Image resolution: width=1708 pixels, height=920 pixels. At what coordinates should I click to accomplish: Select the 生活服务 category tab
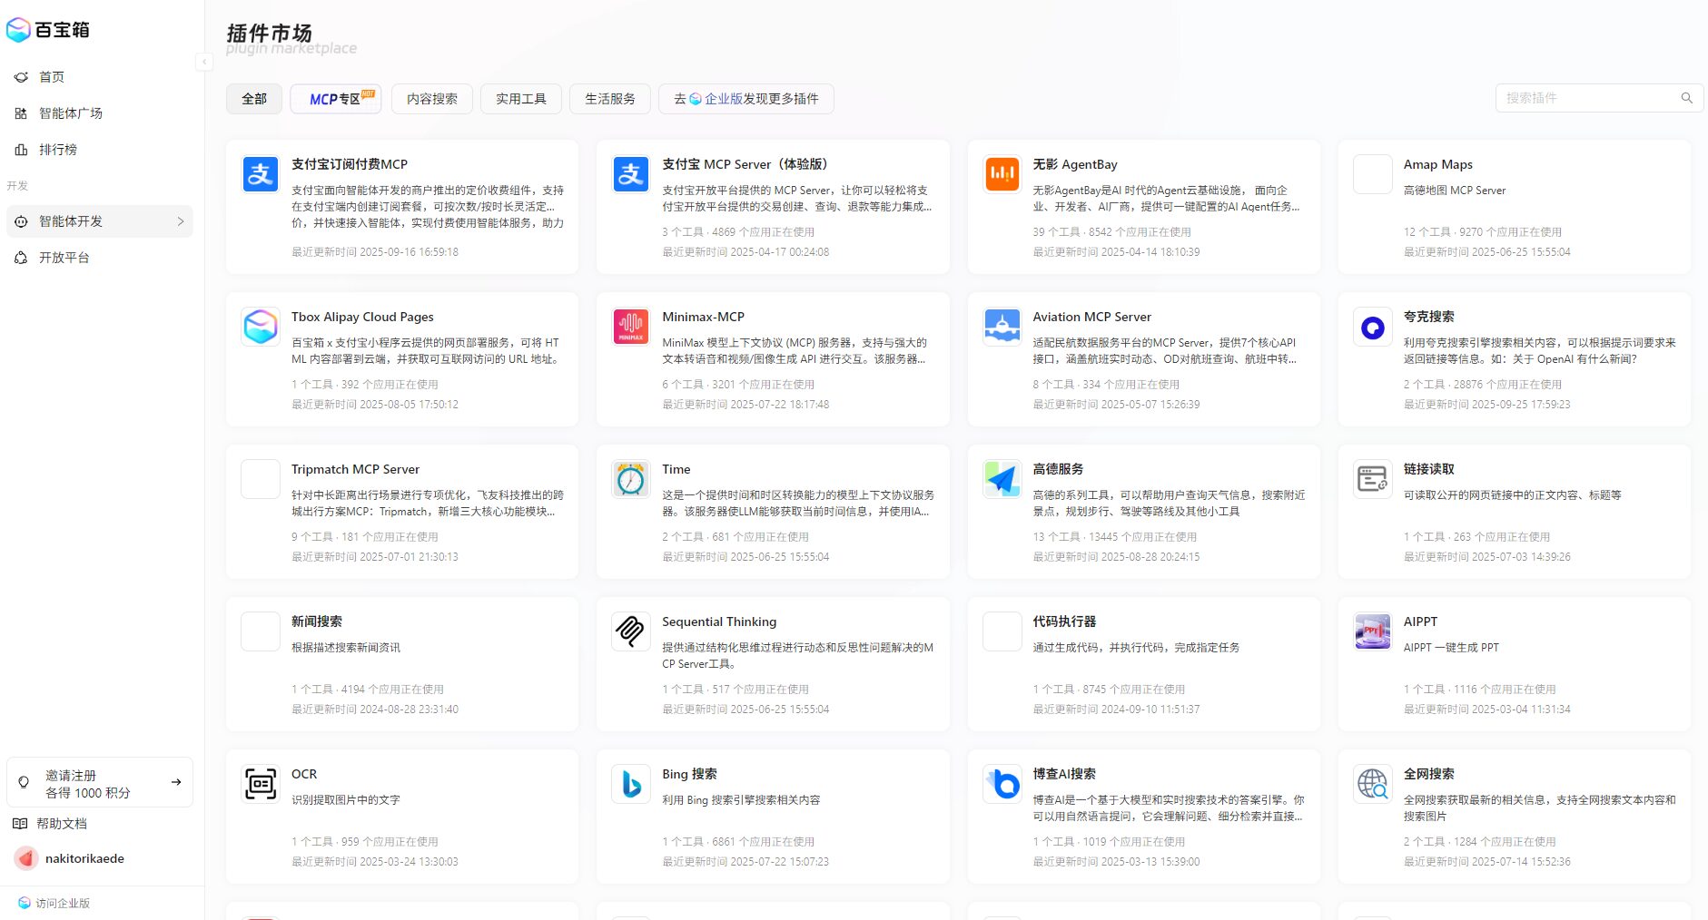point(609,99)
